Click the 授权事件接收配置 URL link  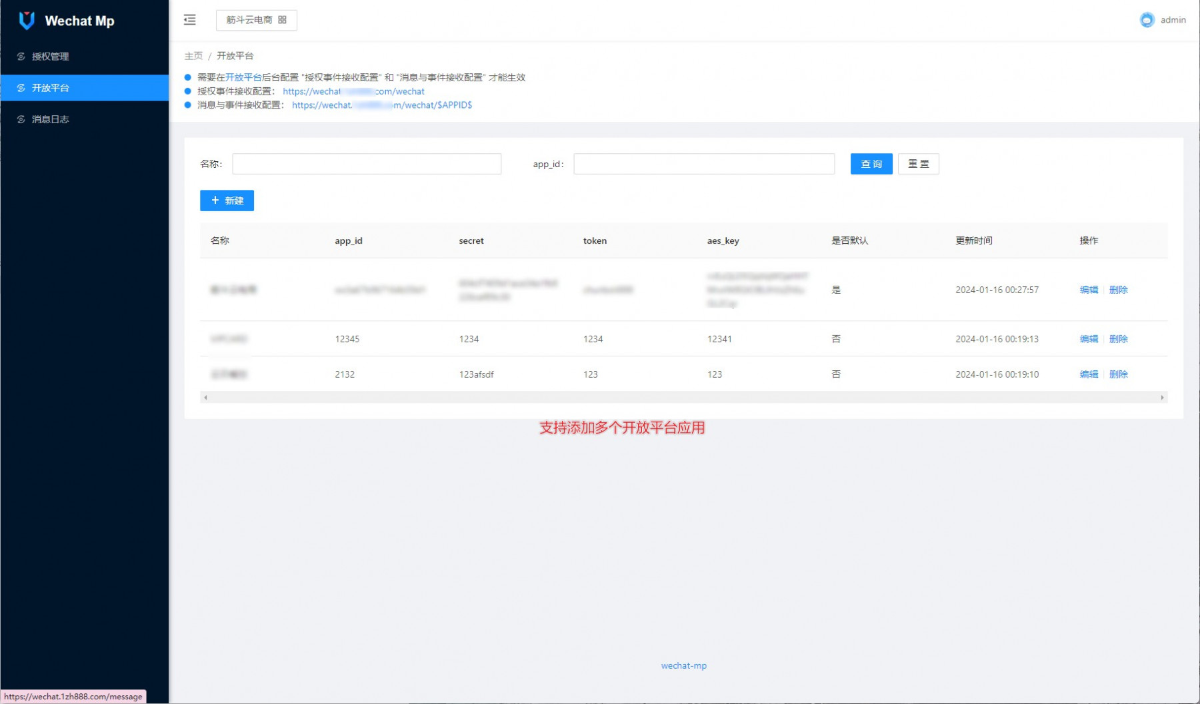pos(353,91)
